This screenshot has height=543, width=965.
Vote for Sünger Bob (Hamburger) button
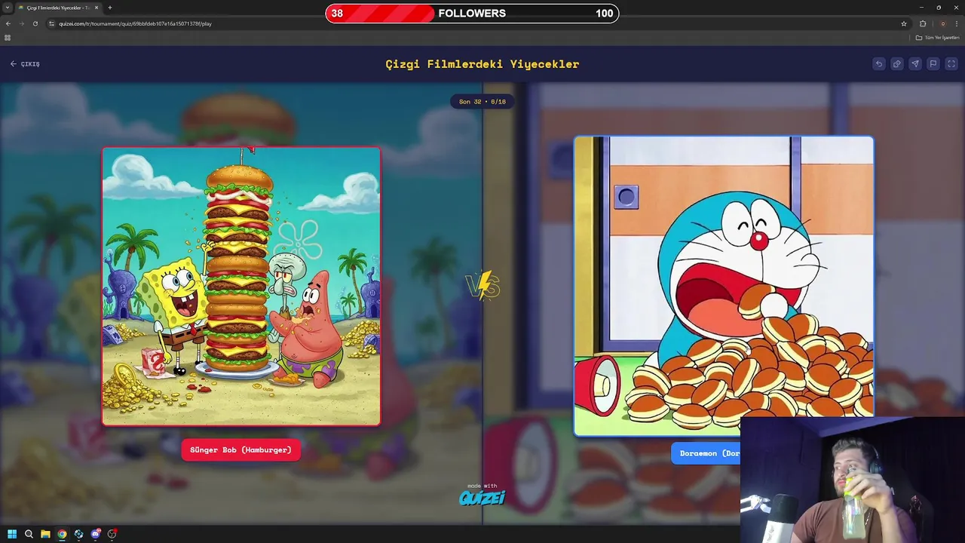(x=240, y=450)
